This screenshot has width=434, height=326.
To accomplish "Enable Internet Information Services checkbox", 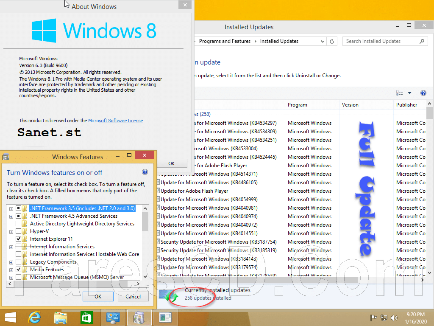I will [18, 247].
